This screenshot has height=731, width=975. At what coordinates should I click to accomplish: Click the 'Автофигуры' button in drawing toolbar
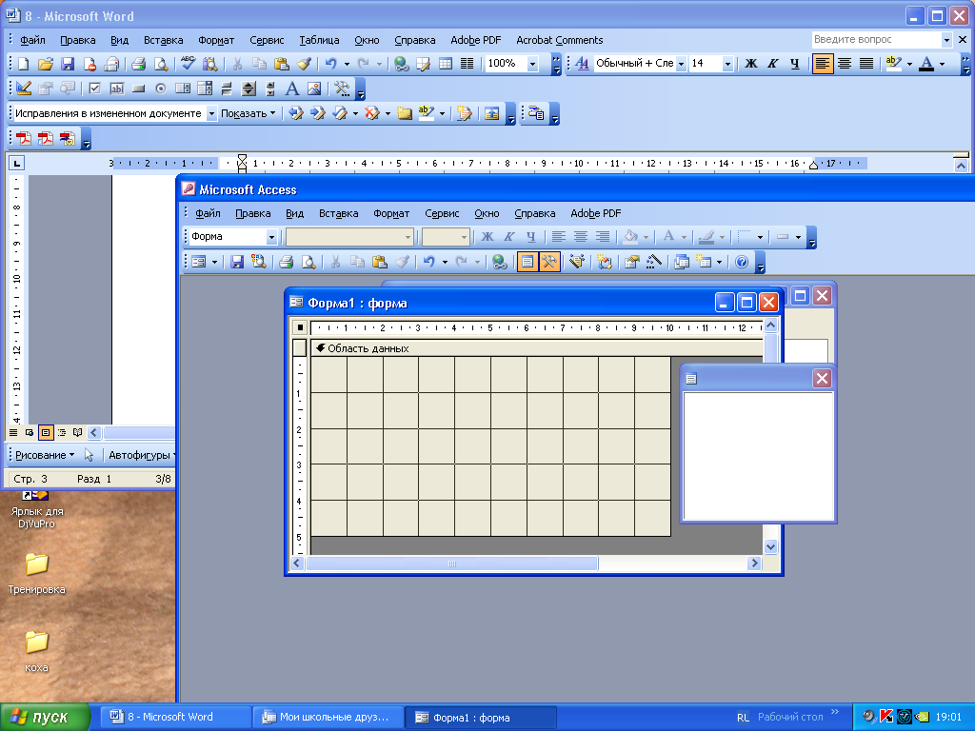tap(140, 455)
